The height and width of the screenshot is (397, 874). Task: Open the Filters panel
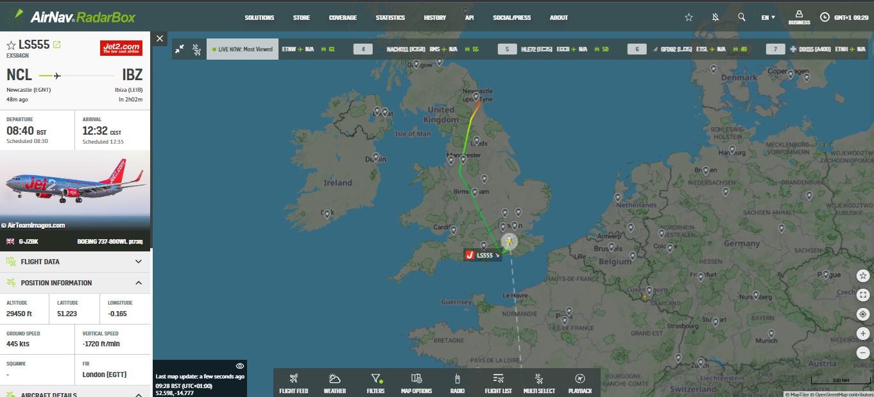click(x=375, y=383)
